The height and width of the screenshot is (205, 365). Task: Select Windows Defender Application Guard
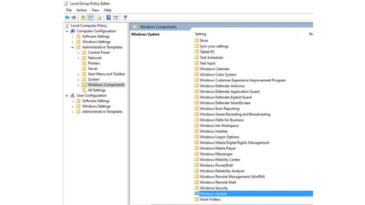229,92
